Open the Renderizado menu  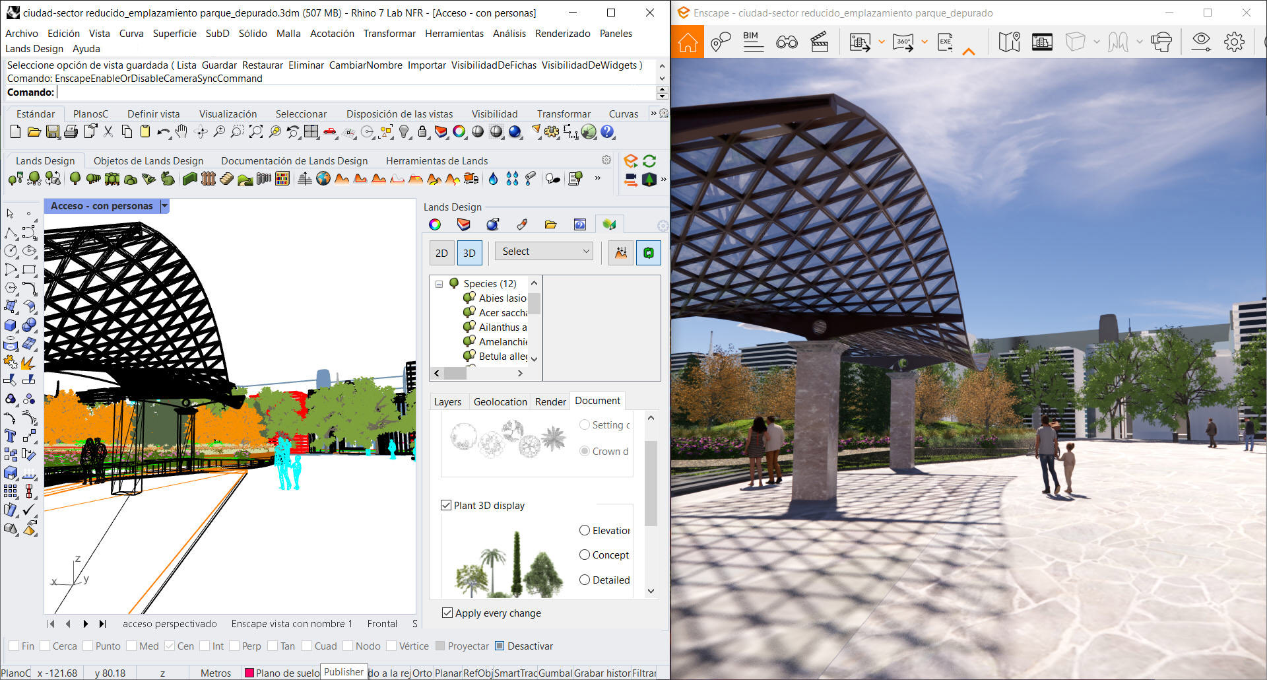(x=562, y=33)
